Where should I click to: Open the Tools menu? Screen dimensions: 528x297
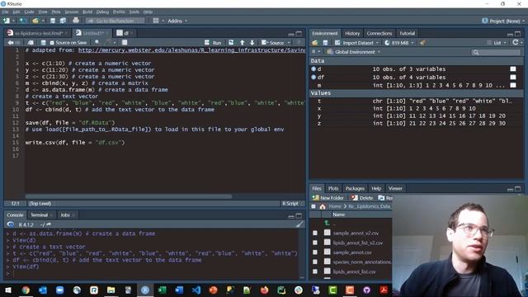coord(134,12)
